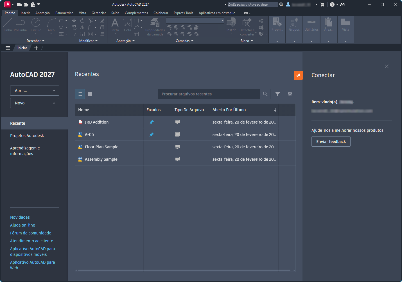Switch to the Inserir ribbon tab

[x=25, y=13]
